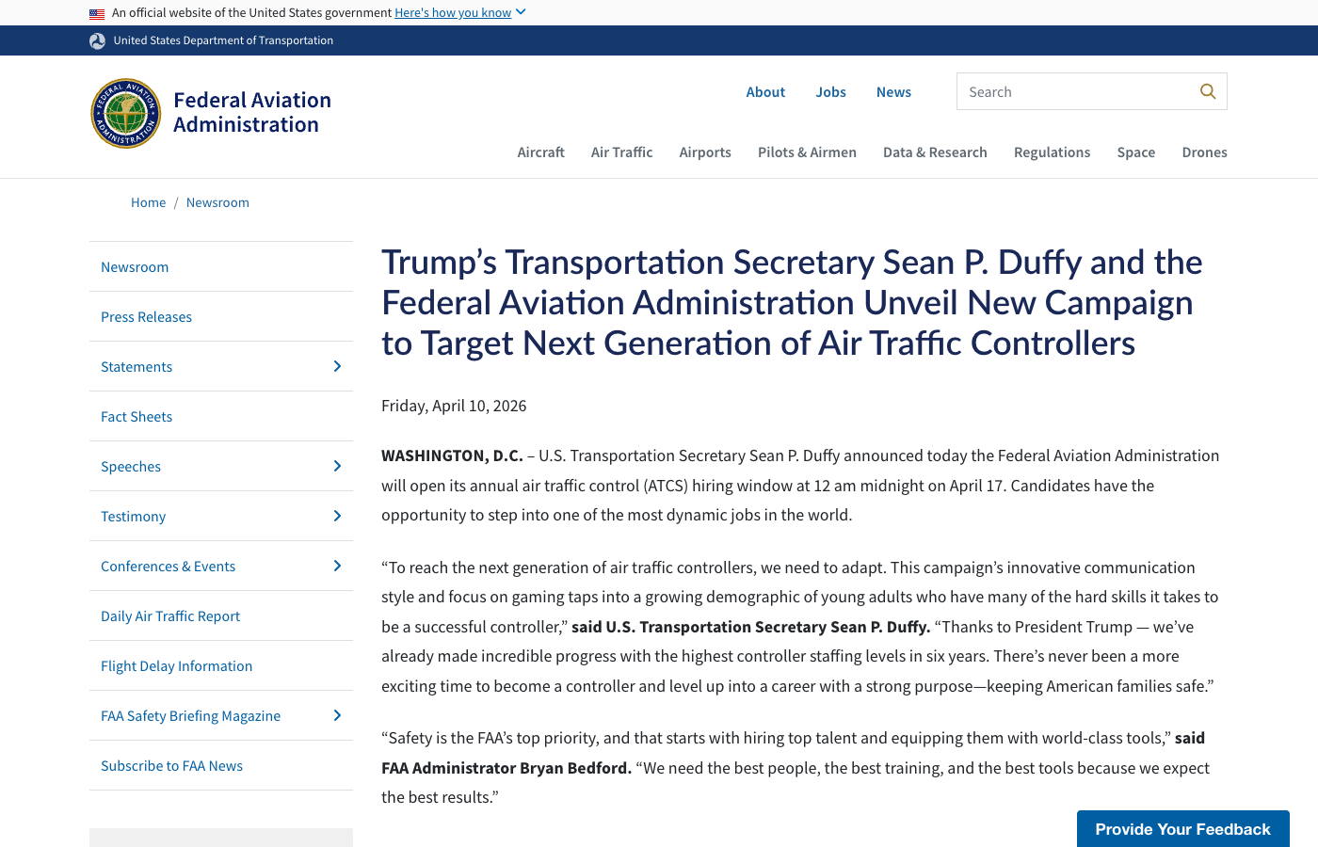Click the U.S. flag icon in the banner
Image resolution: width=1318 pixels, height=847 pixels.
click(x=97, y=12)
